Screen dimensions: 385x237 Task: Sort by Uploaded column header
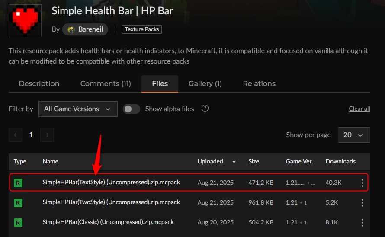[x=210, y=161]
